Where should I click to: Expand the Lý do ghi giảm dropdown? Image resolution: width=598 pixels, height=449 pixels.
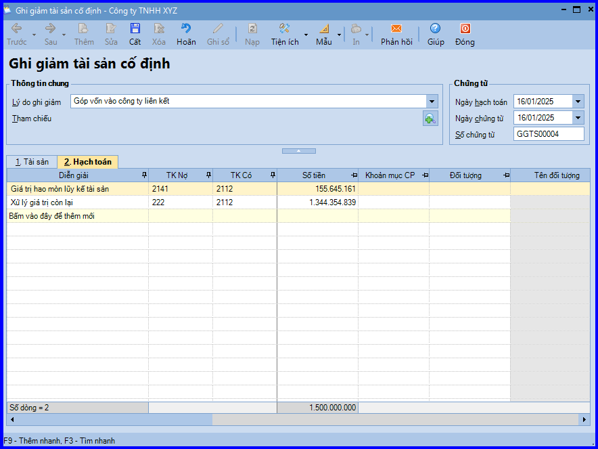click(432, 102)
